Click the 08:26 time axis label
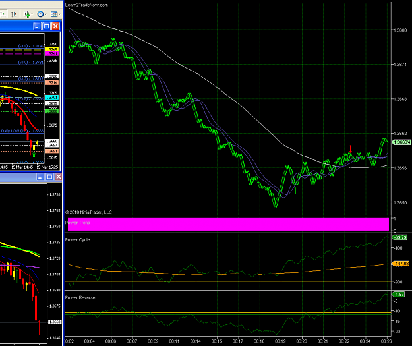The image size is (412, 346). [x=386, y=341]
